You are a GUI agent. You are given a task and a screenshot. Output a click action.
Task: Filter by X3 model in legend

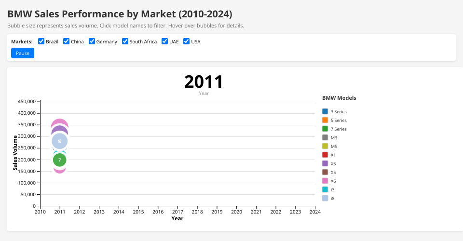[333, 164]
